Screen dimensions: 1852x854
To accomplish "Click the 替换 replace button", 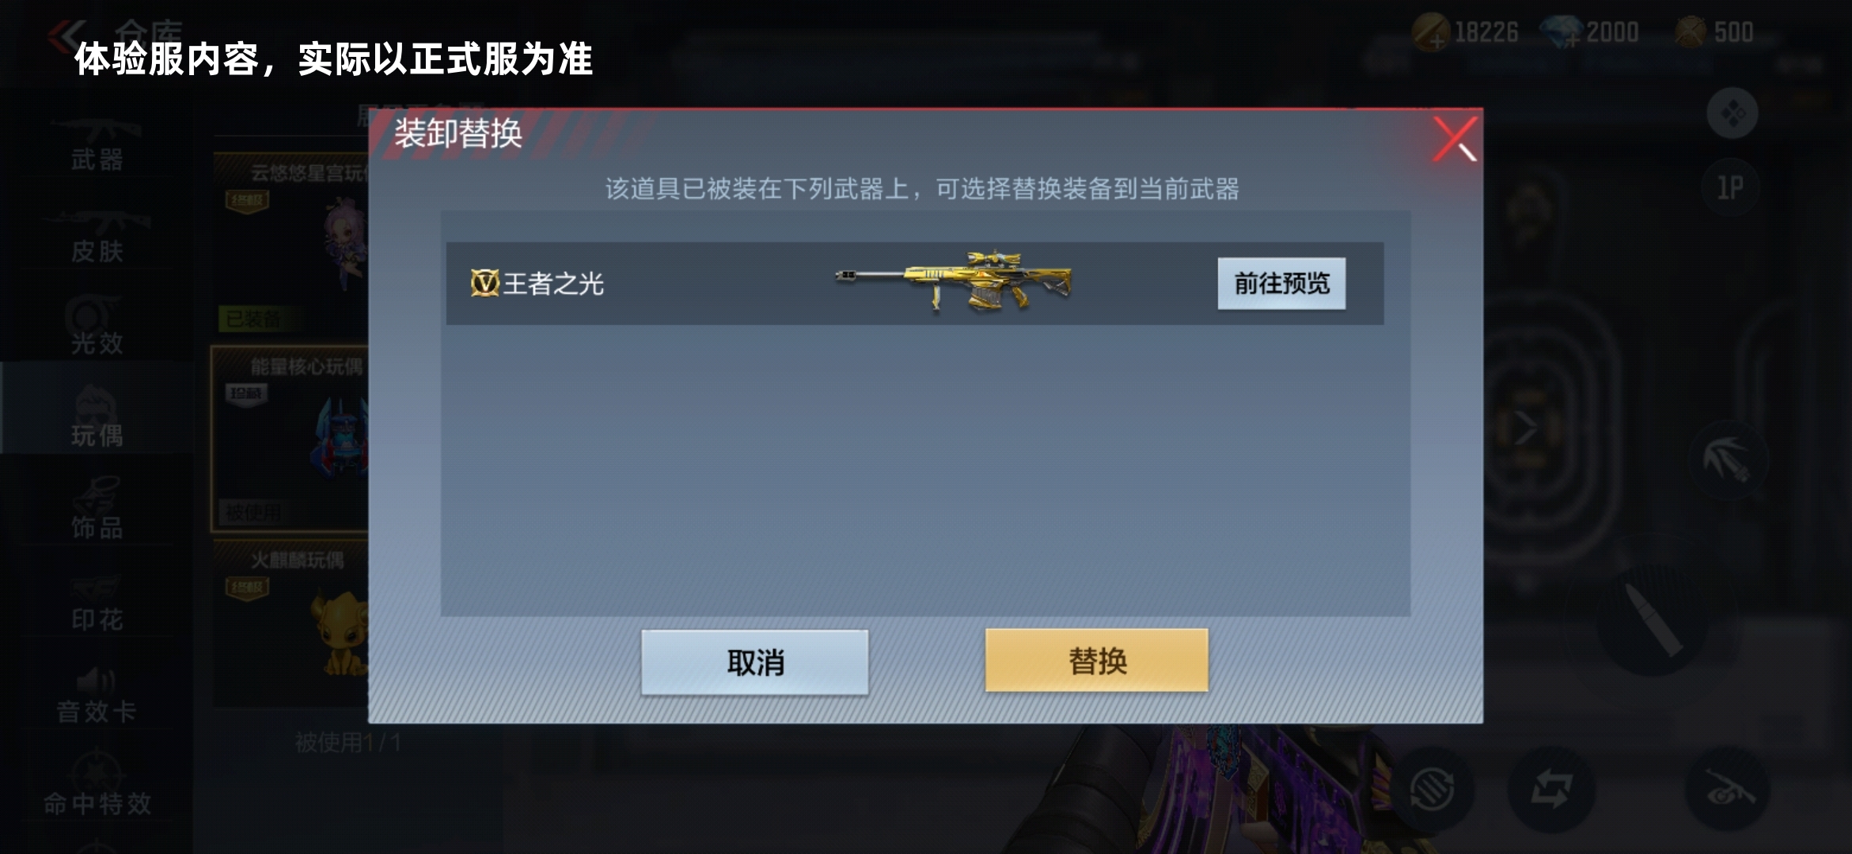I will [1096, 660].
